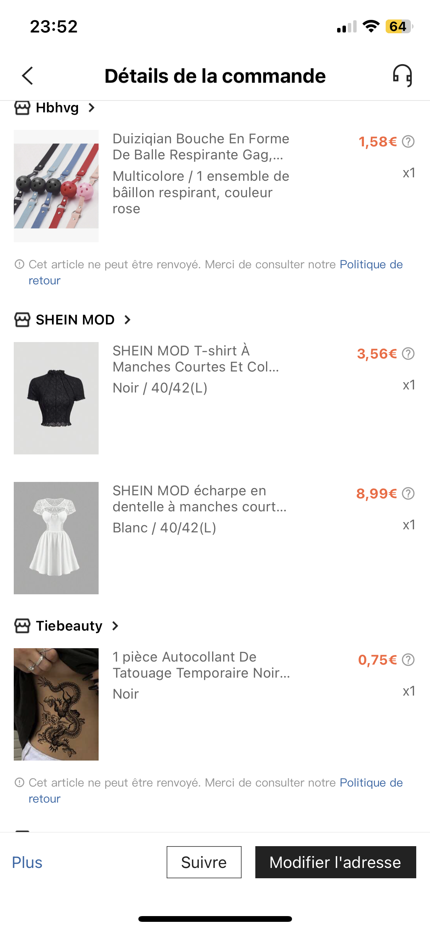
Task: Tap help icon beside 3,56€ price
Action: point(408,354)
